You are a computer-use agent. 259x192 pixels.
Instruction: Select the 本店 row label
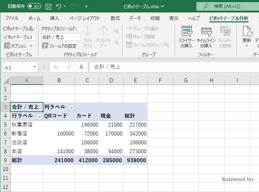click(x=27, y=151)
